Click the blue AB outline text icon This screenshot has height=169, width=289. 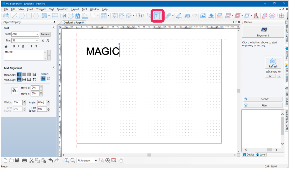point(187,16)
